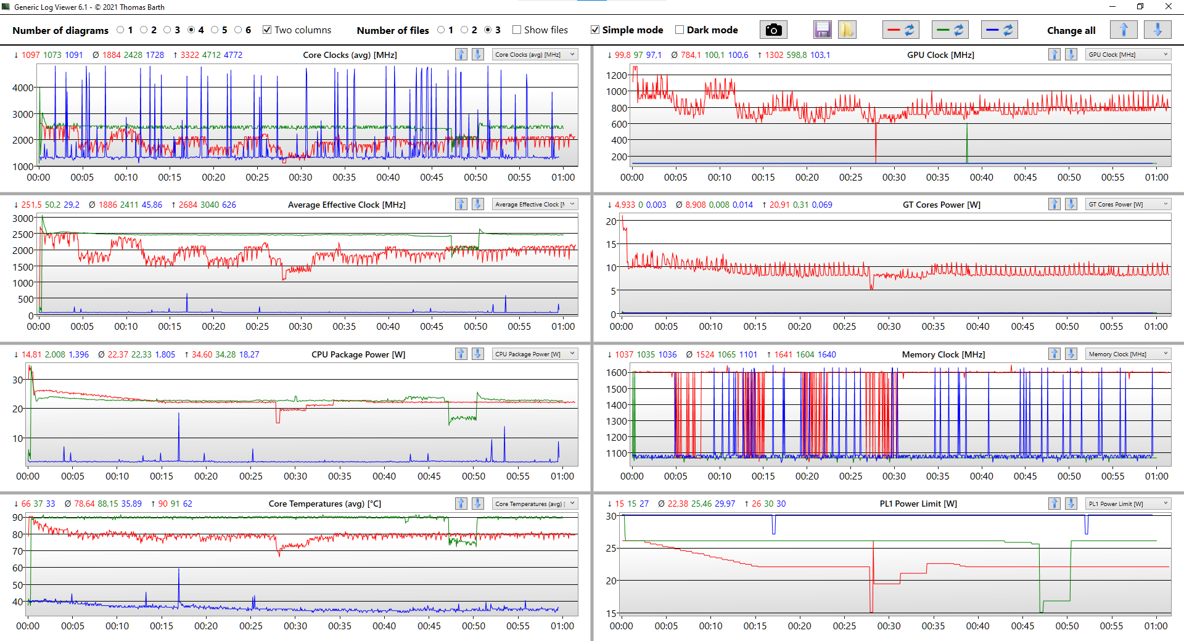Open the Memory Clock sensor dropdown
The height and width of the screenshot is (641, 1184).
tap(1128, 354)
